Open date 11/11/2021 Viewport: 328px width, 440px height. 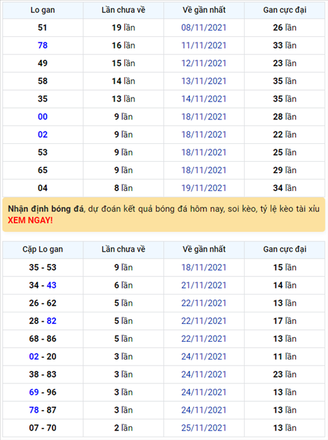tap(204, 46)
